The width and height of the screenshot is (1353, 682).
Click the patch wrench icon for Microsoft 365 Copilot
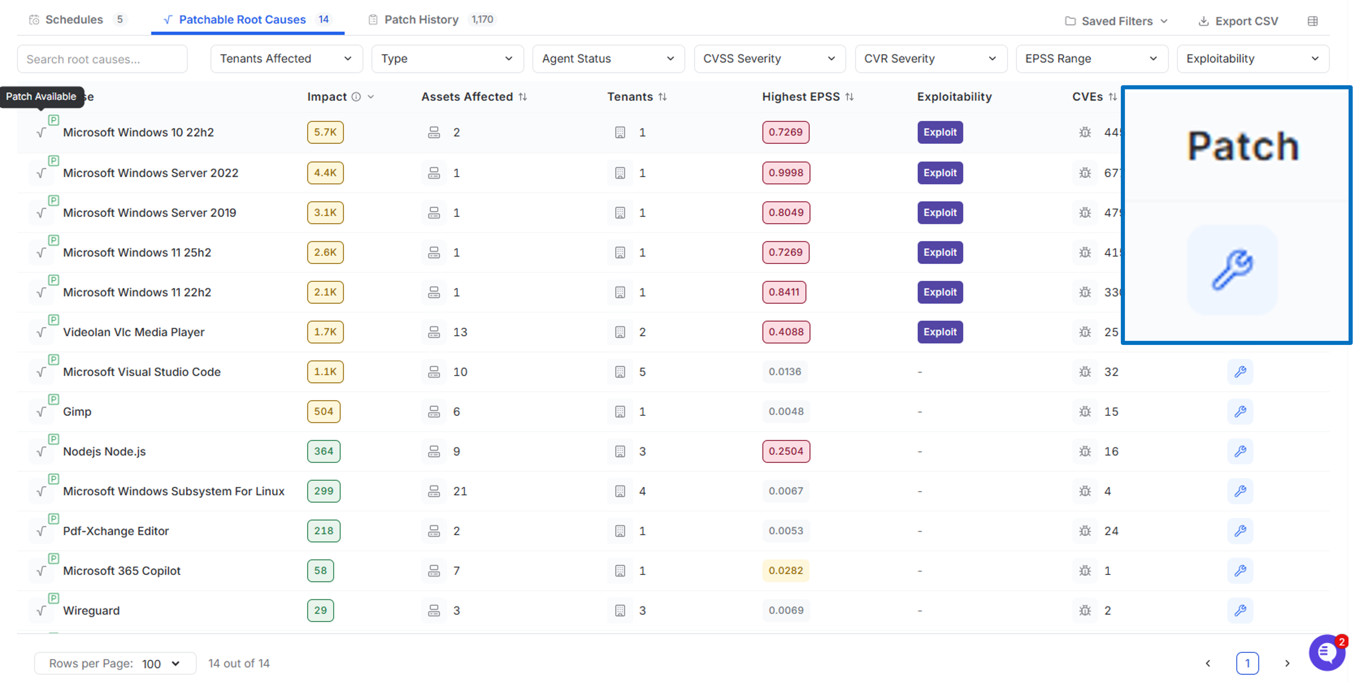tap(1240, 571)
